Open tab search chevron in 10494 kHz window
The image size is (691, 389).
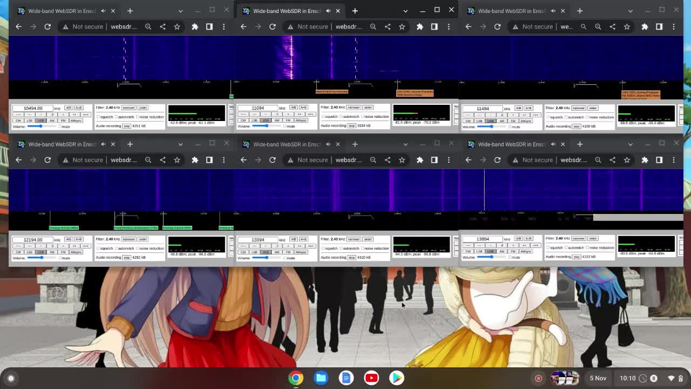pos(180,11)
